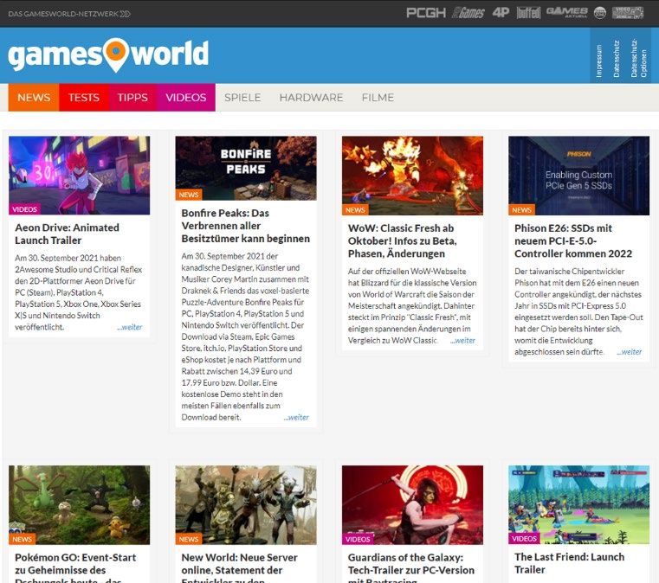Click the Phison E26 SSD article headline
The width and height of the screenshot is (659, 583).
click(x=573, y=240)
